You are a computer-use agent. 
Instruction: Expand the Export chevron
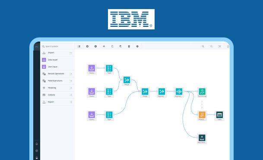71,102
